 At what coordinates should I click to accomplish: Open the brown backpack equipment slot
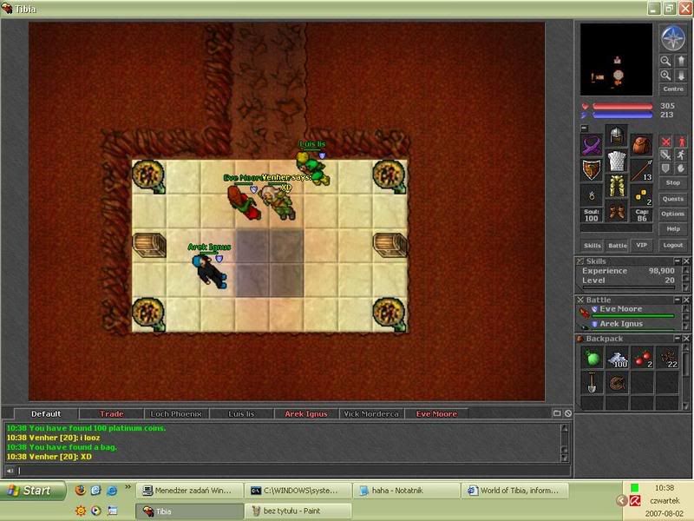[x=642, y=145]
